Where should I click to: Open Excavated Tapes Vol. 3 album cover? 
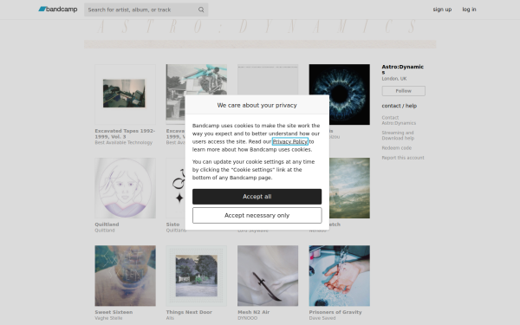tap(125, 94)
